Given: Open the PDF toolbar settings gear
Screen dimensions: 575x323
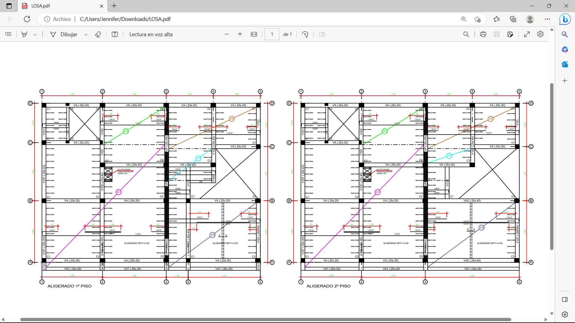Looking at the screenshot, I should click(x=540, y=34).
